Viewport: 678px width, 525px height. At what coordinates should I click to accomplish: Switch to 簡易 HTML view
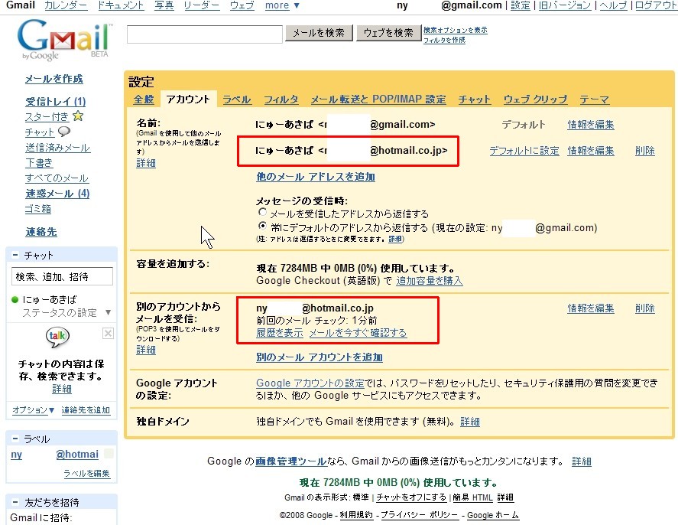472,497
